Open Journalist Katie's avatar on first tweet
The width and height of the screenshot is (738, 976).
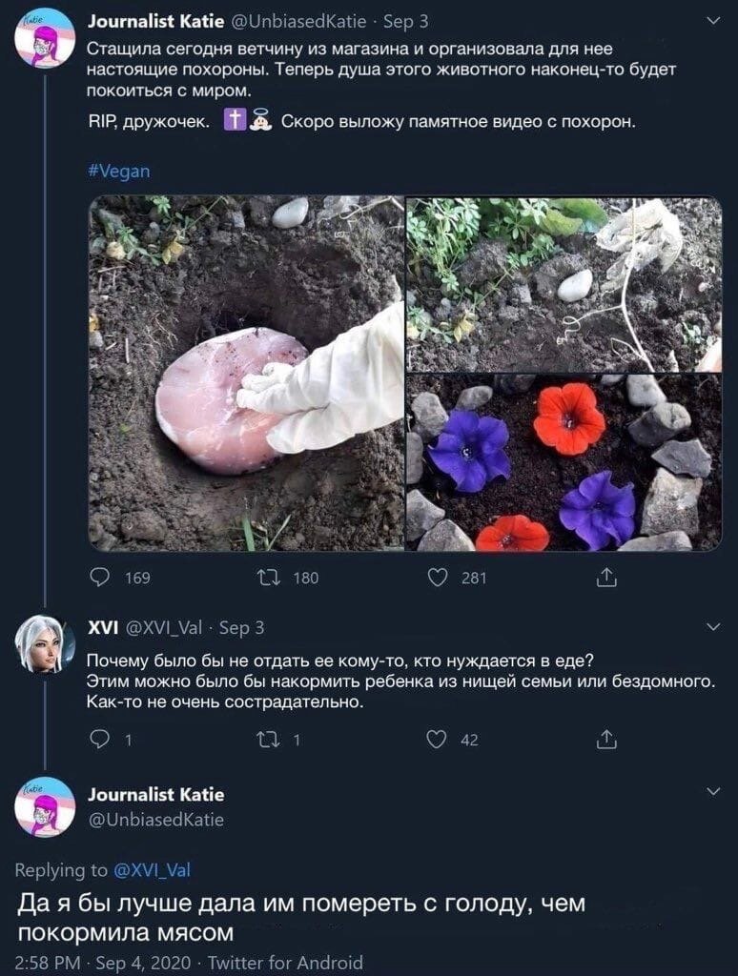coord(45,38)
